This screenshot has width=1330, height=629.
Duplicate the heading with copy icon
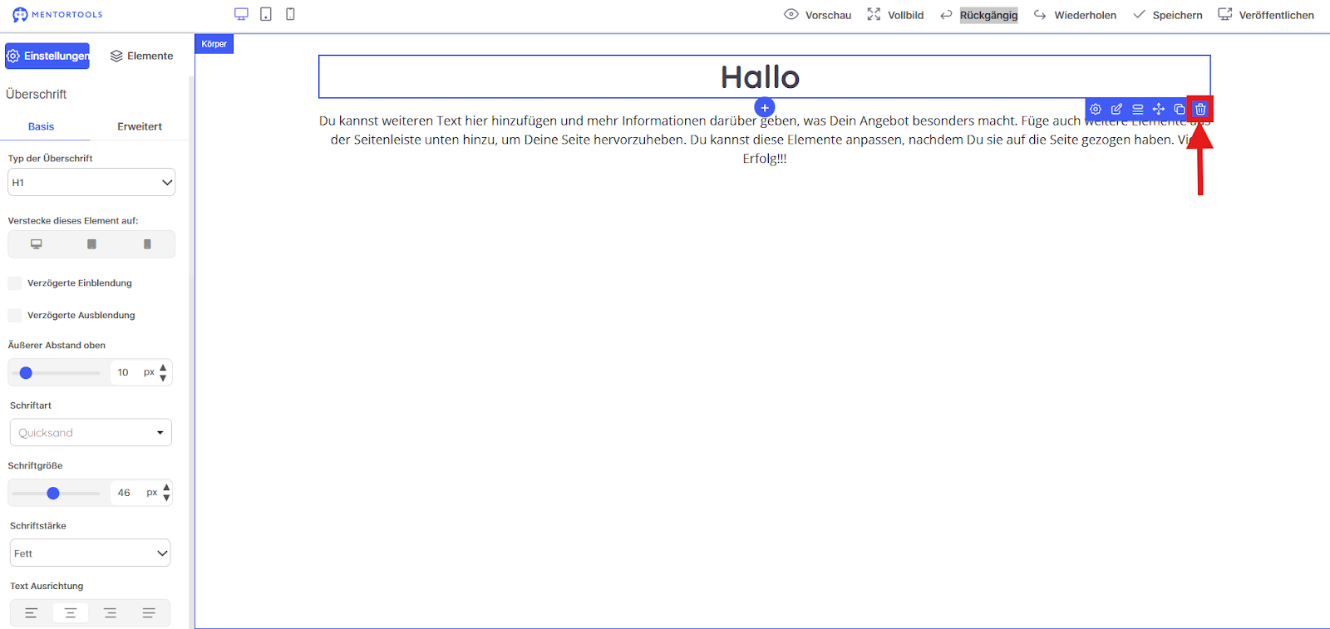(1180, 109)
